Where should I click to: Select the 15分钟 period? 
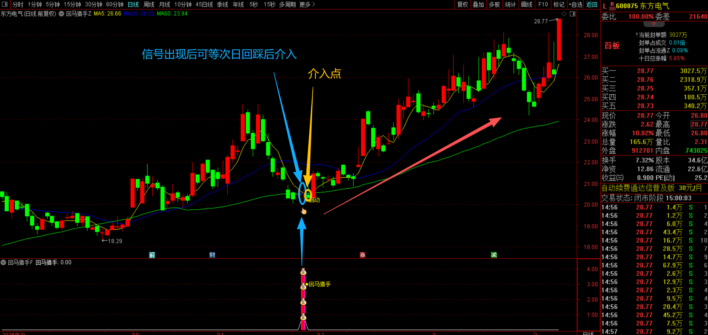click(72, 4)
